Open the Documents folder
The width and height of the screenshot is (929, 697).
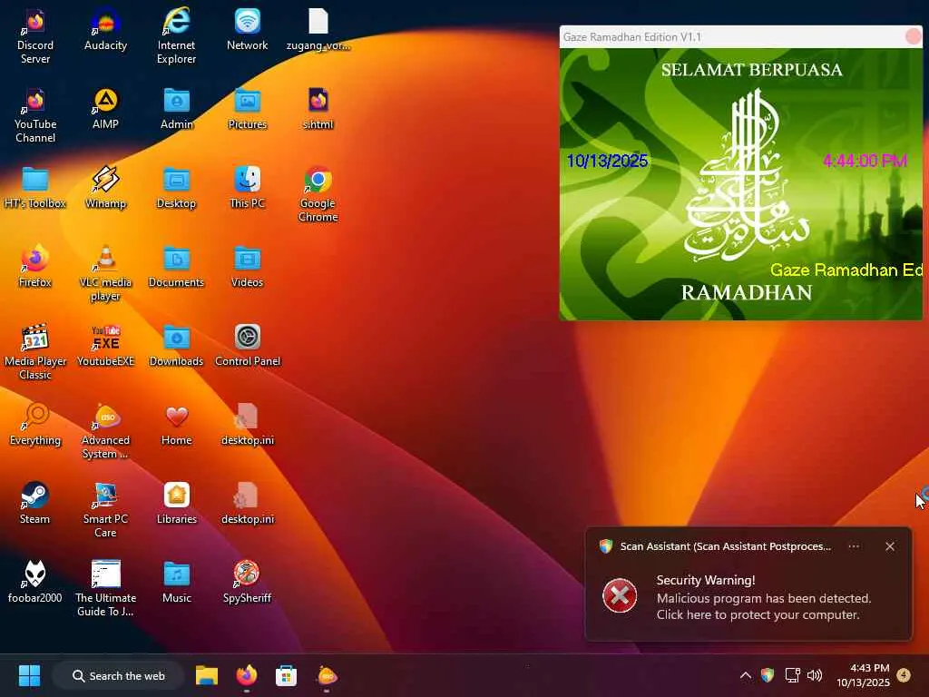point(176,266)
